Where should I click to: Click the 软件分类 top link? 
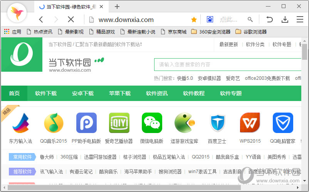point(255,45)
